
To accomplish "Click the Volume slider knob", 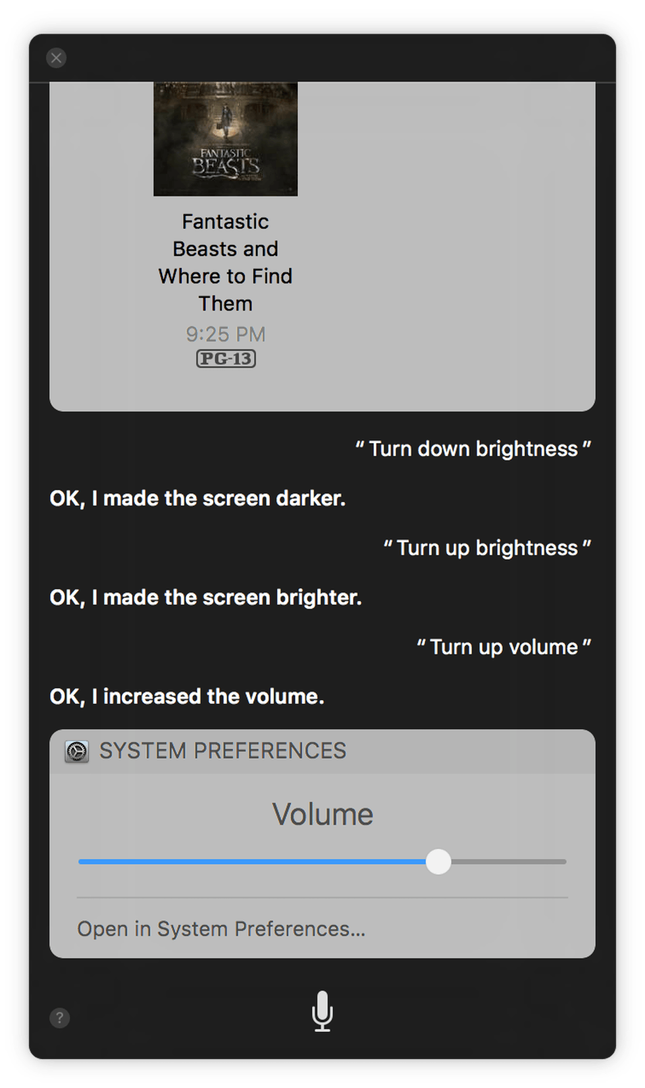I will [x=438, y=861].
